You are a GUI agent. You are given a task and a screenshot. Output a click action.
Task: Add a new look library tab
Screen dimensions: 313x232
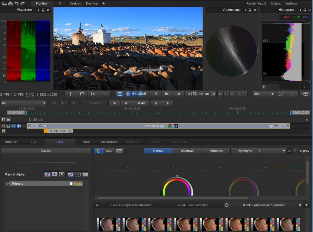click(306, 205)
